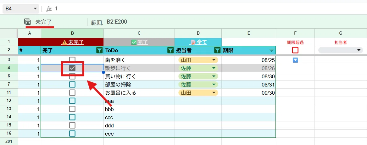
Task: Select column C header
Action: tap(139, 33)
